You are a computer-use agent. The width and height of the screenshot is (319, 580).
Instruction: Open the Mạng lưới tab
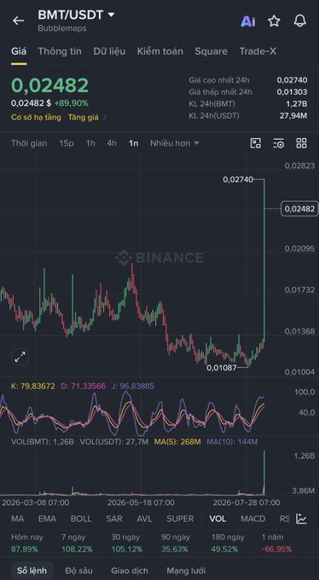(186, 571)
